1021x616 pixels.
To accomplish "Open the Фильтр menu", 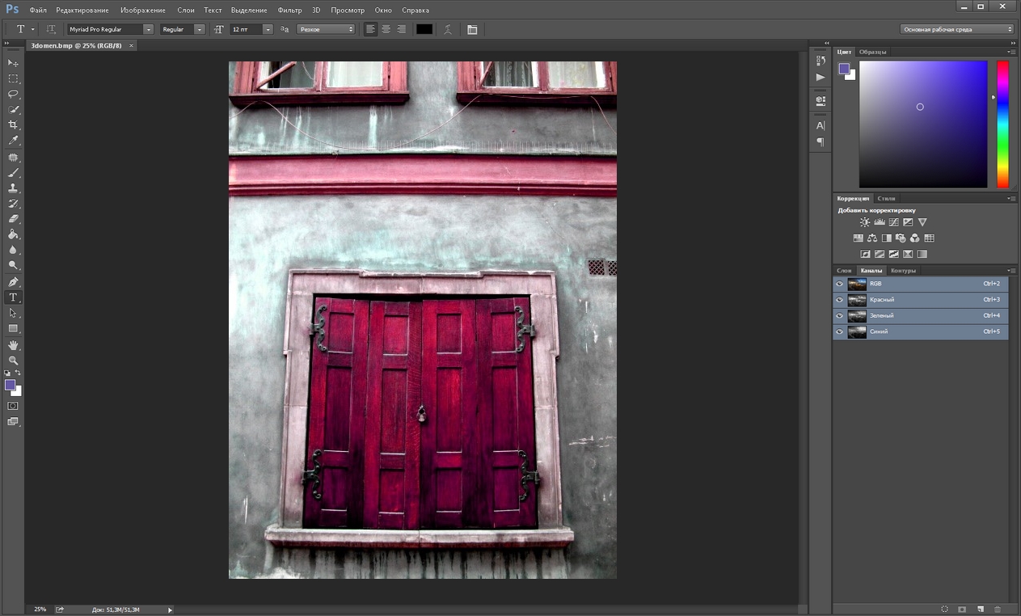I will click(x=289, y=11).
